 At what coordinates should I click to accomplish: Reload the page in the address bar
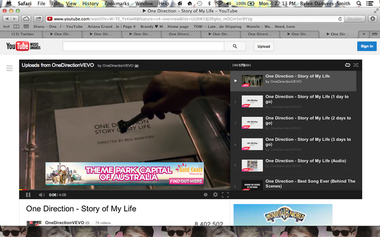[340, 19]
